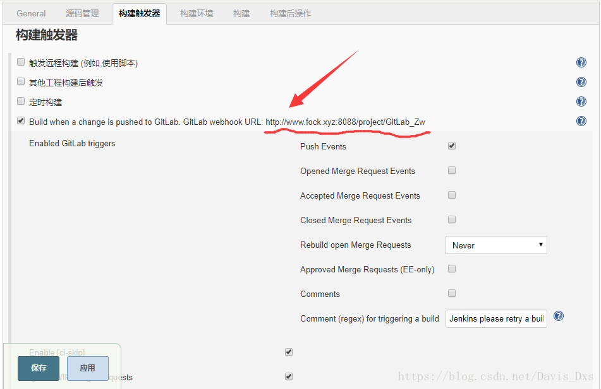Open help for GitLab webhook build trigger
This screenshot has height=389, width=601.
(581, 121)
